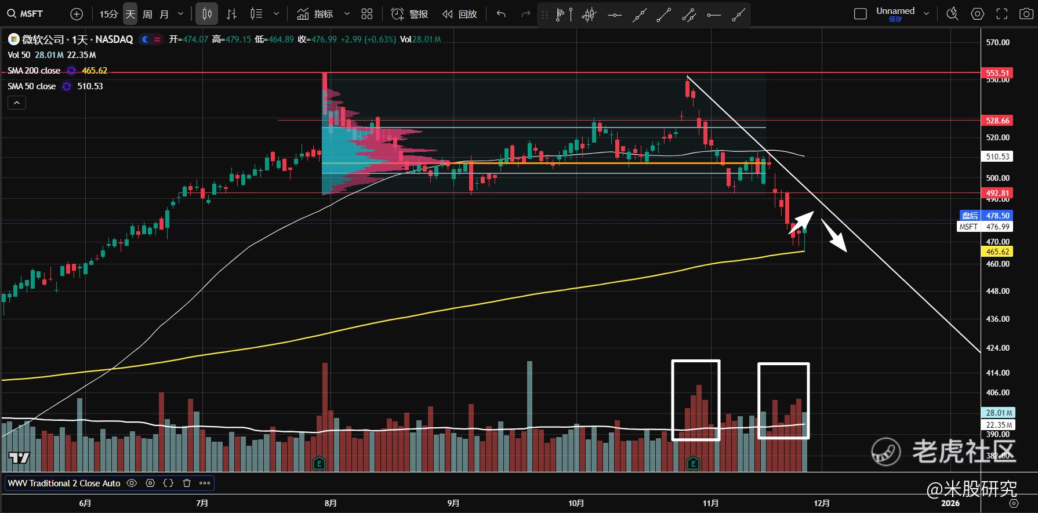Open the MSFT symbol search
This screenshot has width=1038, height=513.
[x=26, y=14]
